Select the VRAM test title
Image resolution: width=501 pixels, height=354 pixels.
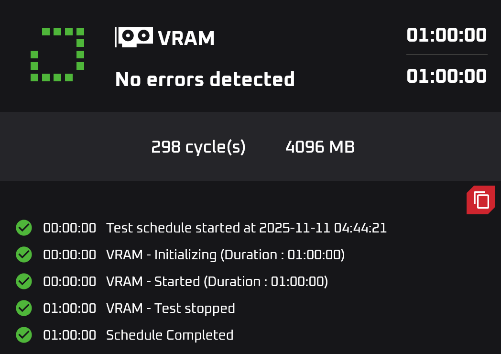[x=186, y=38]
